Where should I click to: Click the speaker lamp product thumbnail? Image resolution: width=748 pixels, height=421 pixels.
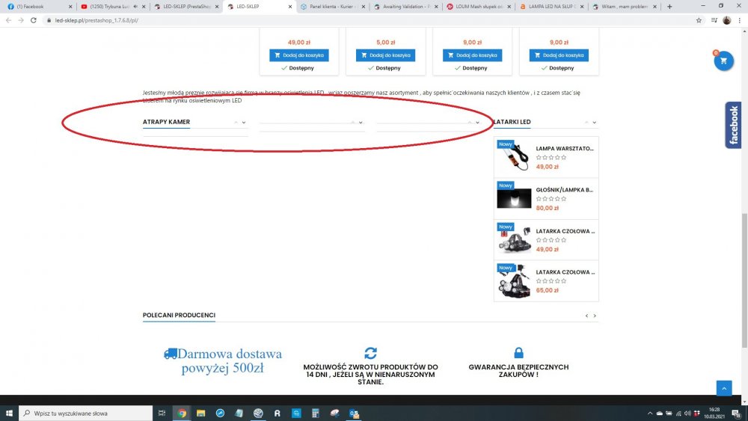[x=514, y=197]
